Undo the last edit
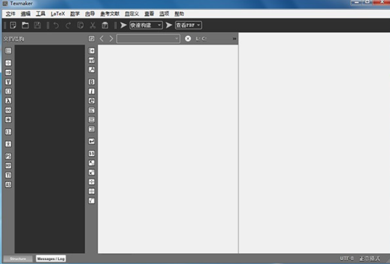This screenshot has height=264, width=390. (56, 25)
